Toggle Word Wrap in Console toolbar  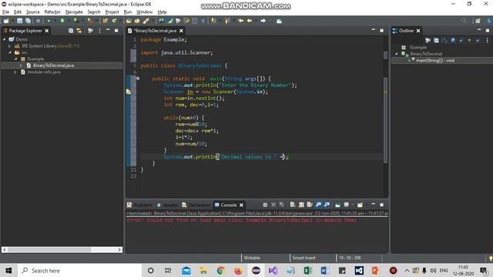(310, 205)
